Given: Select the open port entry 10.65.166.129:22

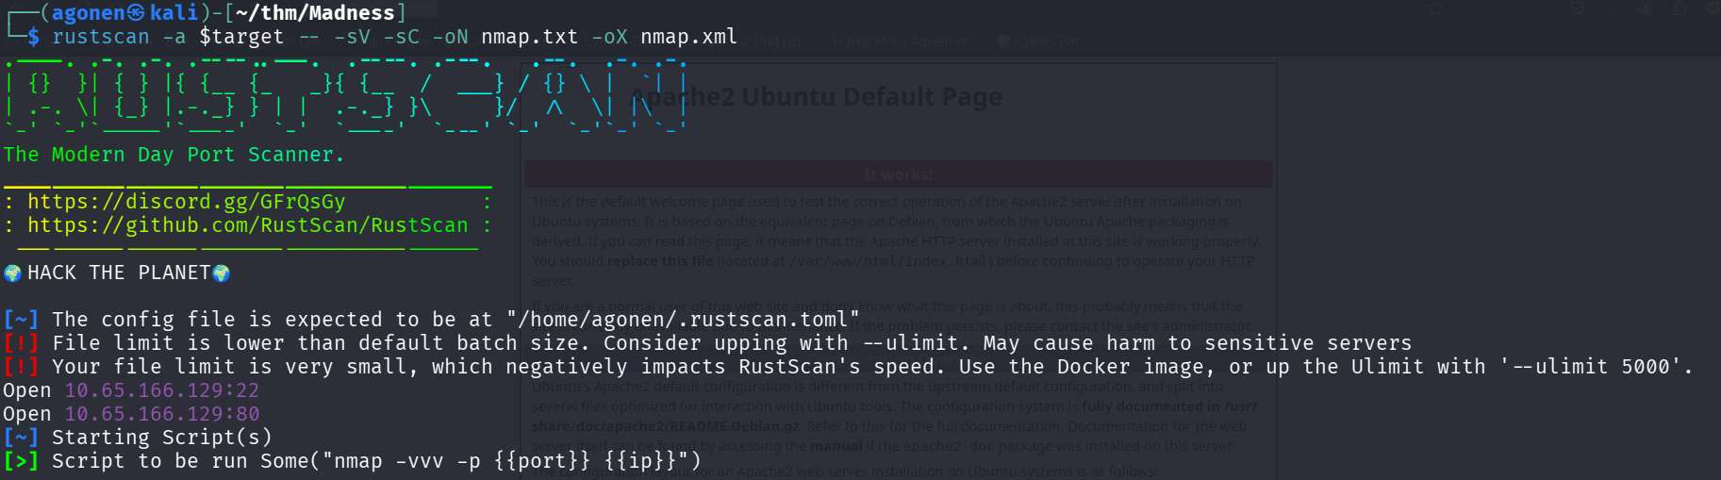Looking at the screenshot, I should coord(161,390).
